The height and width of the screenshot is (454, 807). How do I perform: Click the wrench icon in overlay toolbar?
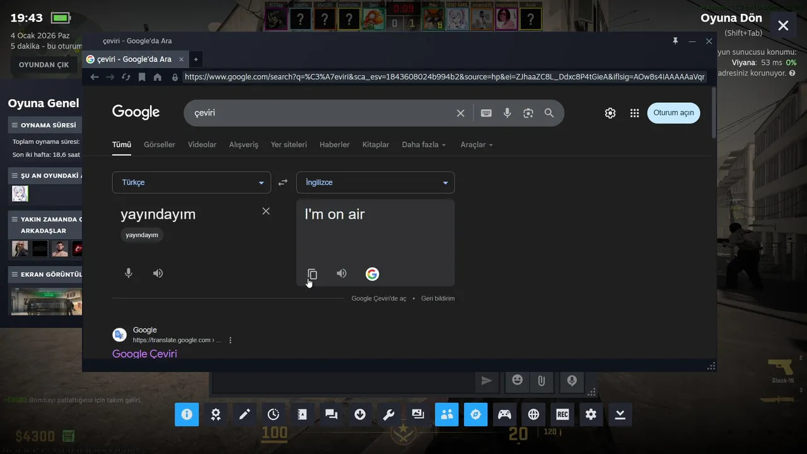pos(389,414)
